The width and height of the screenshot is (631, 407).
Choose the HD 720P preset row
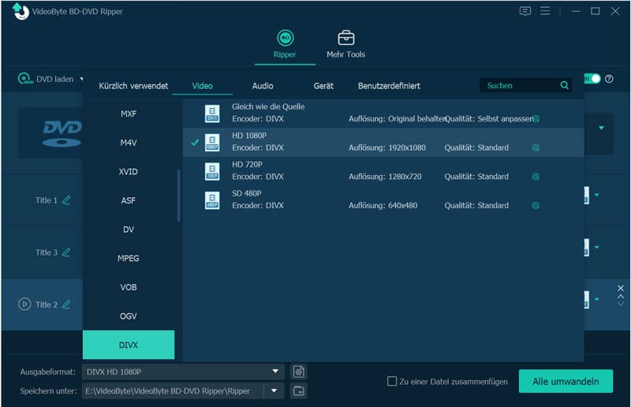[x=383, y=171]
